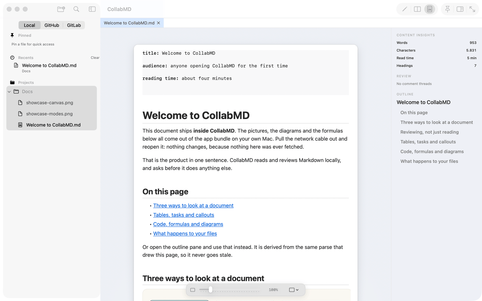
Task: Toggle the left sidebar panel icon
Action: (x=92, y=9)
